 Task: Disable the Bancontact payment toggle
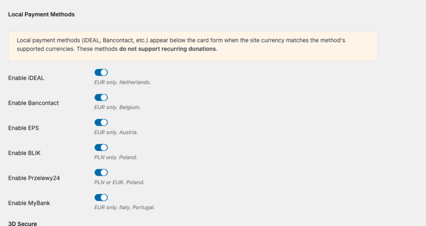[101, 97]
